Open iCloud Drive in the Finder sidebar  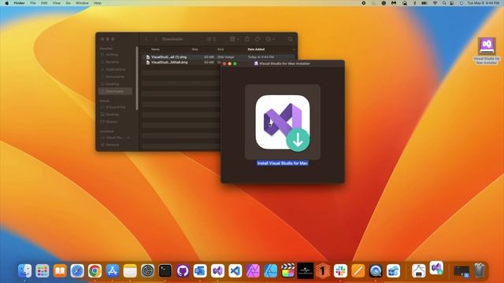115,107
